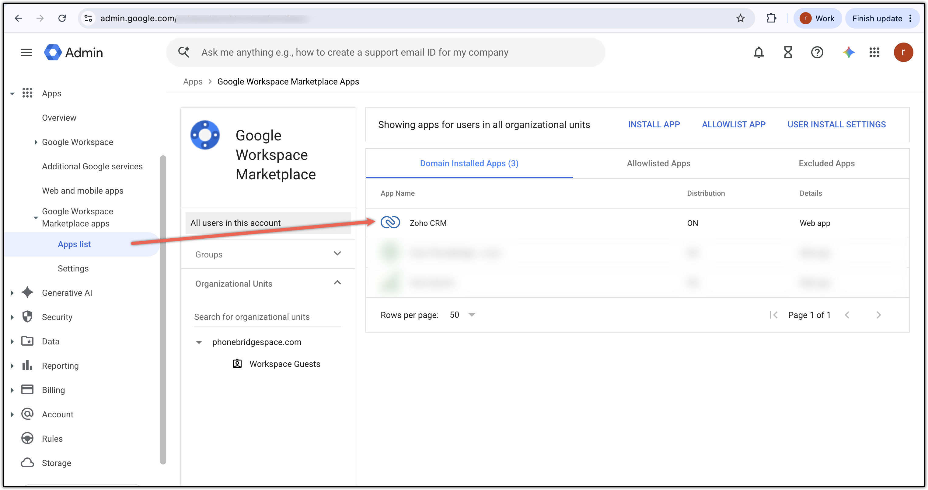Open the help question mark icon
The image size is (928, 490).
tap(817, 53)
